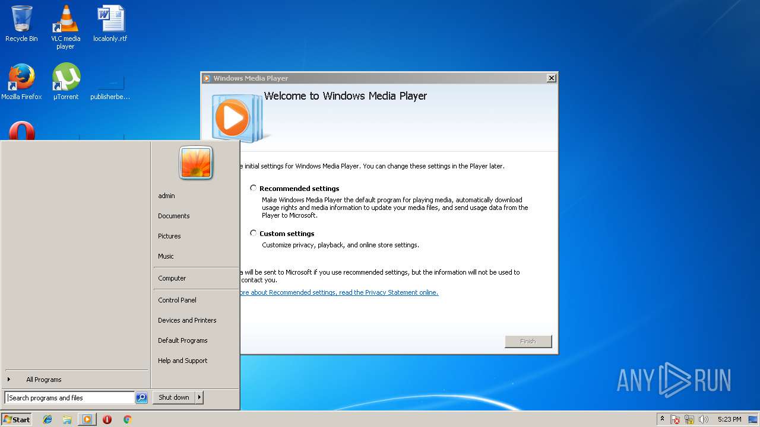Click the Windows Media Player title bar icon
760x427 pixels.
pyautogui.click(x=207, y=78)
